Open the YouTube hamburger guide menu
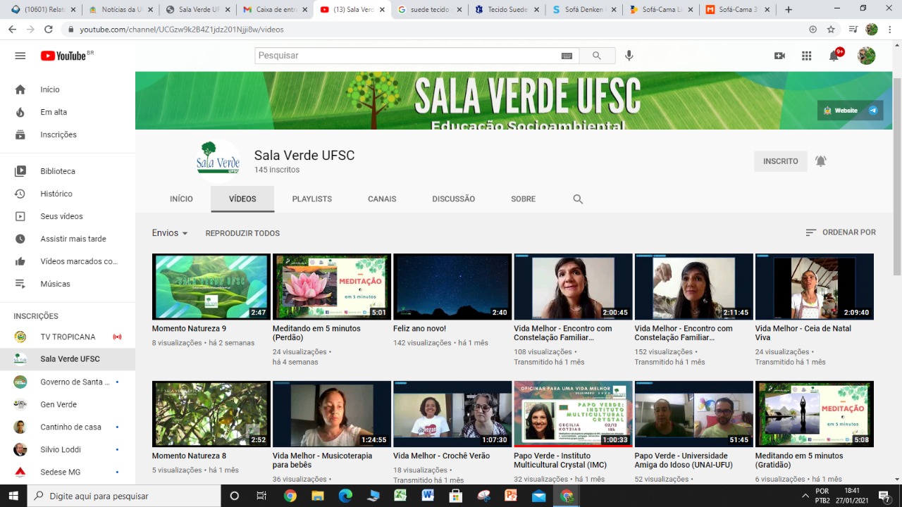The width and height of the screenshot is (902, 507). [20, 56]
